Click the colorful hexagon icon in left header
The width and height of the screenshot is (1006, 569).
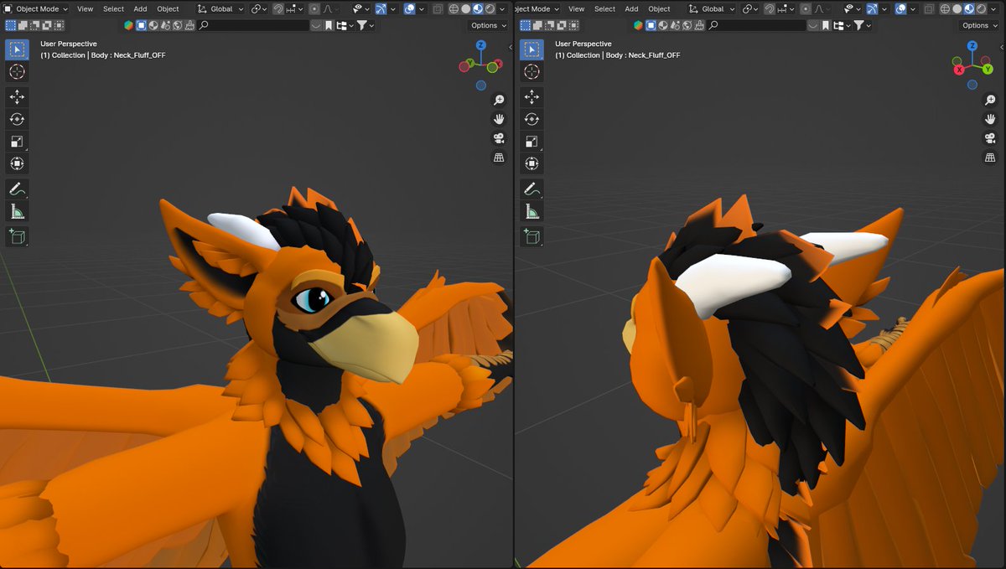click(x=128, y=25)
